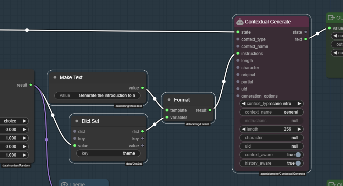Click right arrow on length field
The image size is (343, 186).
pyautogui.click(x=299, y=129)
